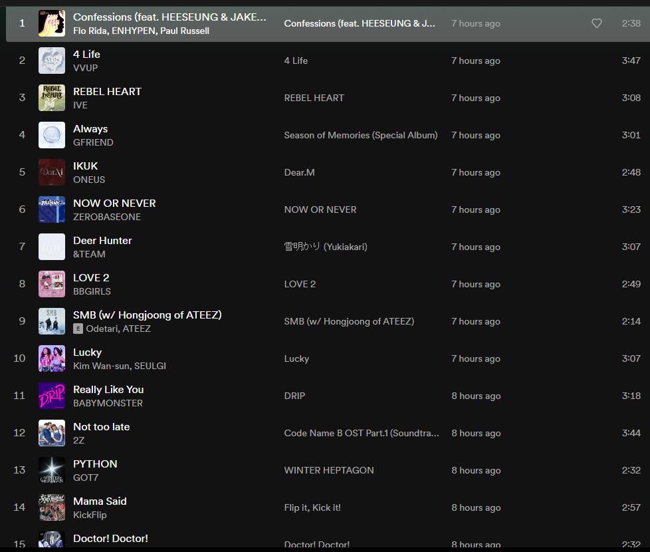Open artist ATEEZ in the SMB row
Screen dimensions: 650x552
136,329
